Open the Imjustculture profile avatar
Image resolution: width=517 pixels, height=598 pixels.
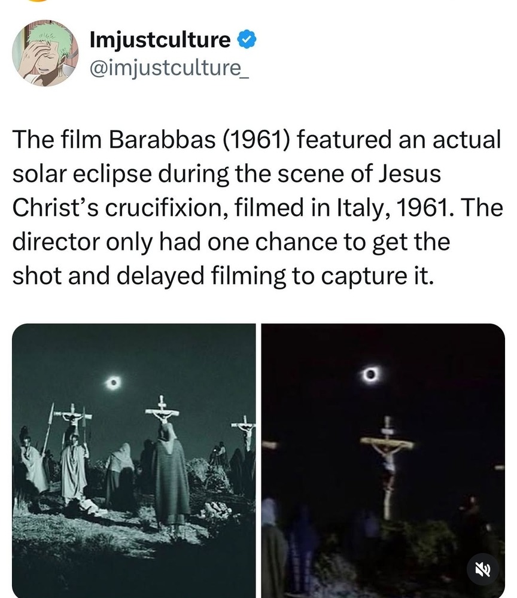45,53
